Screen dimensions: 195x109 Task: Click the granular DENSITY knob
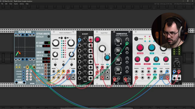click(x=147, y=59)
